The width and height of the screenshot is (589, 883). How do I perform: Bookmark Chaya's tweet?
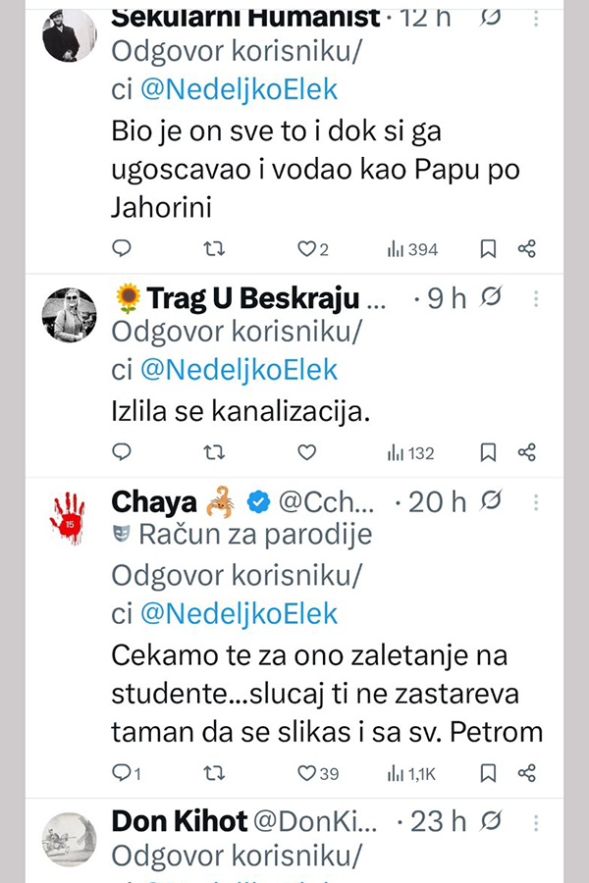tap(488, 773)
